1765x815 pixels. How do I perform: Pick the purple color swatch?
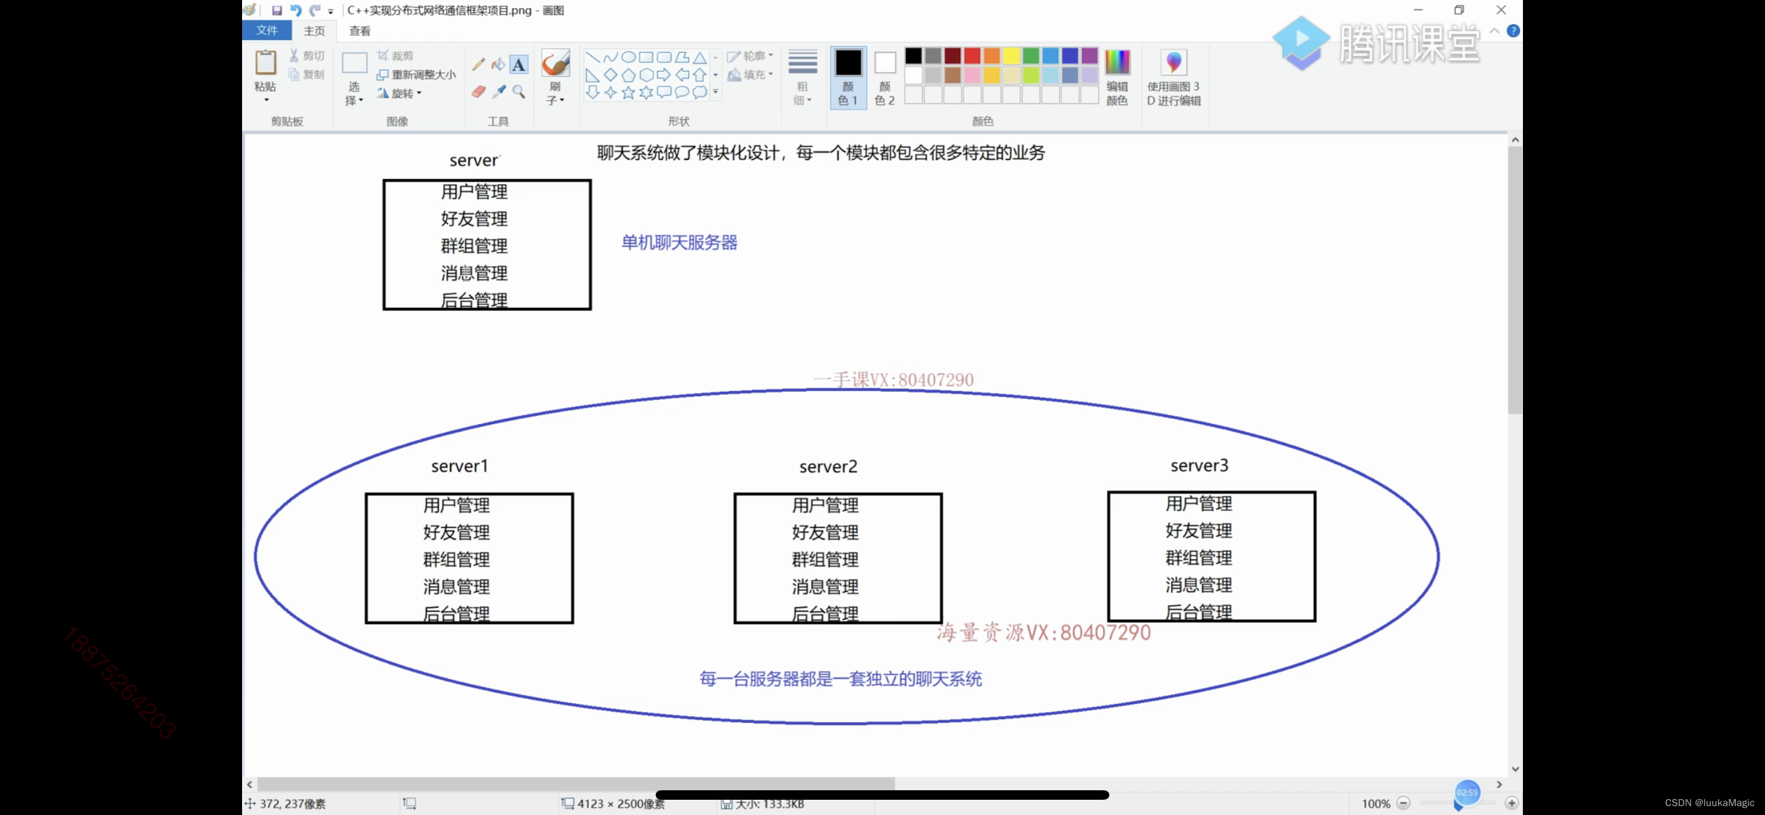1090,55
